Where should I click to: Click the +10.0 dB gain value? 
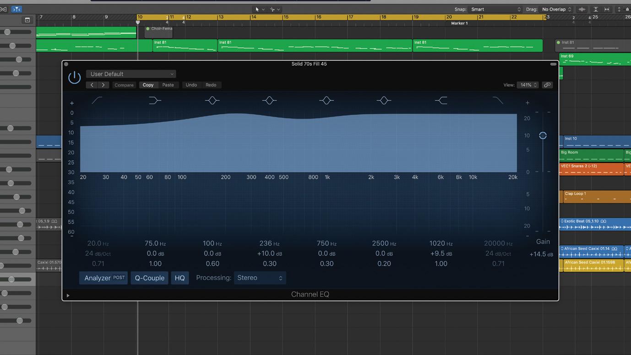tap(269, 253)
